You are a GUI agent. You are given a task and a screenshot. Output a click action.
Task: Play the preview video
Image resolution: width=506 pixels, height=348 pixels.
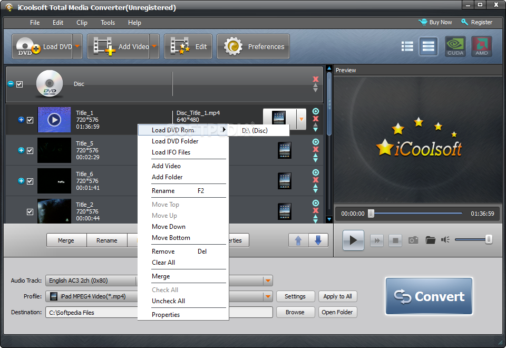353,240
